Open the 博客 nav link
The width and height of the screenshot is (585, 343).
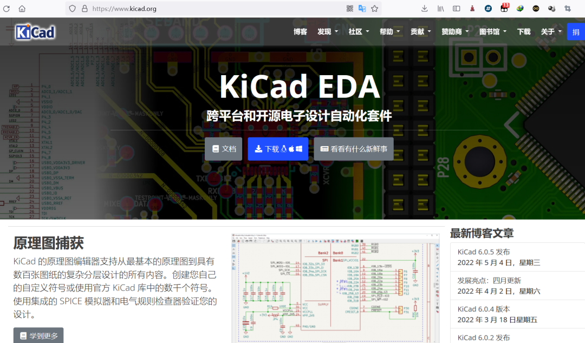300,32
